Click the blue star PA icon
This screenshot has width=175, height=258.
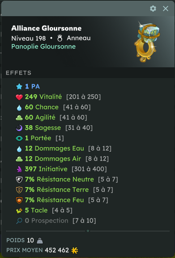[x=19, y=87]
